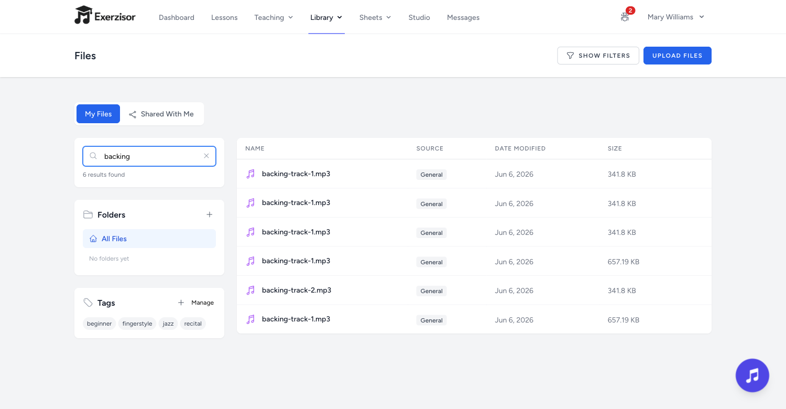Sort by the Name column header
This screenshot has width=786, height=409.
pos(255,148)
